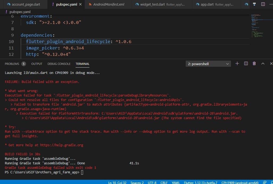
Task: Close the pubspec.yaml tab
Action: 81,4
